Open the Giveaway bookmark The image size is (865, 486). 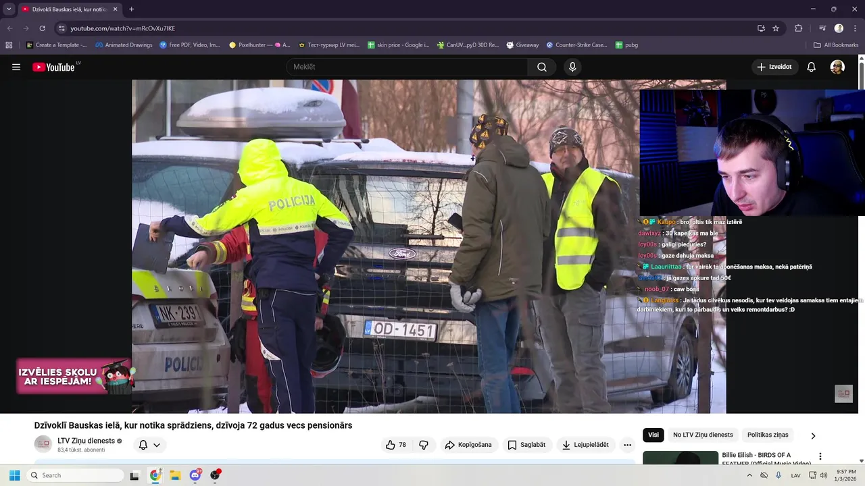point(522,45)
